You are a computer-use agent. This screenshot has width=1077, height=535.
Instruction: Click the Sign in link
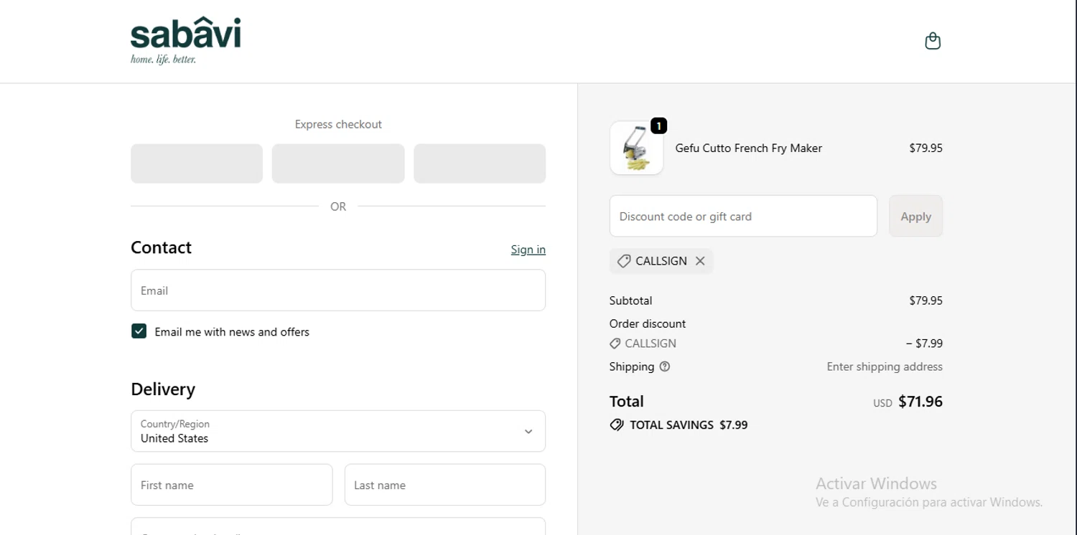528,249
